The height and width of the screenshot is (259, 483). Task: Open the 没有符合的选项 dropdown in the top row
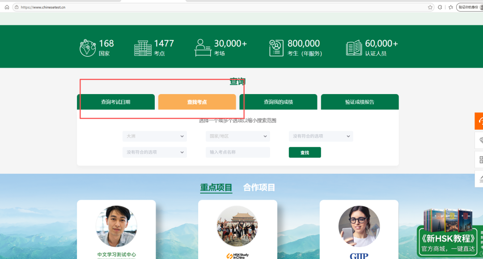(321, 136)
